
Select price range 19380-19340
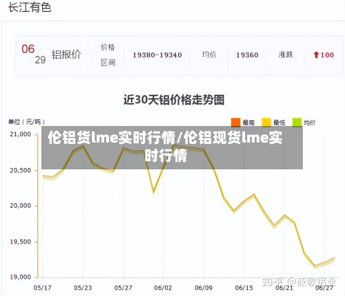coord(157,55)
